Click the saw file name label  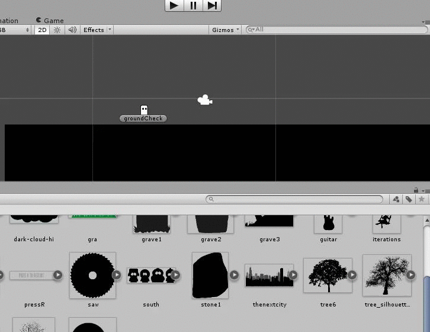pyautogui.click(x=93, y=305)
